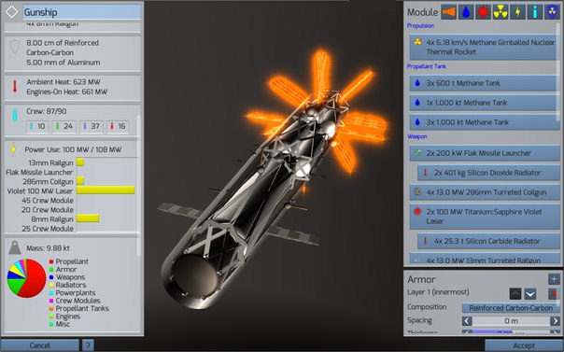Image resolution: width=564 pixels, height=352 pixels.
Task: Select the 4x 6.18 km/s Methane Gimballed Nuclear Thermal Rocket module
Action: (x=484, y=47)
